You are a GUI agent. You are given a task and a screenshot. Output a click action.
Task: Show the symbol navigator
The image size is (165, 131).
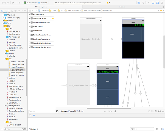pyautogui.click(x=5, y=10)
